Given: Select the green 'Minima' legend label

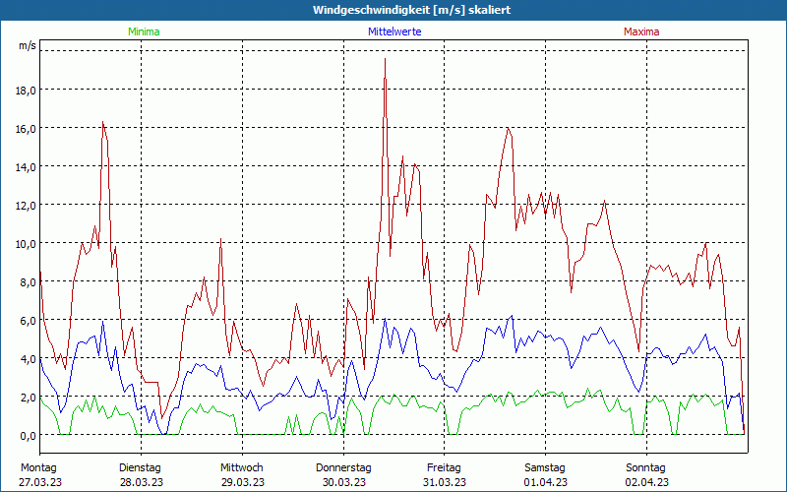Looking at the screenshot, I should [144, 31].
